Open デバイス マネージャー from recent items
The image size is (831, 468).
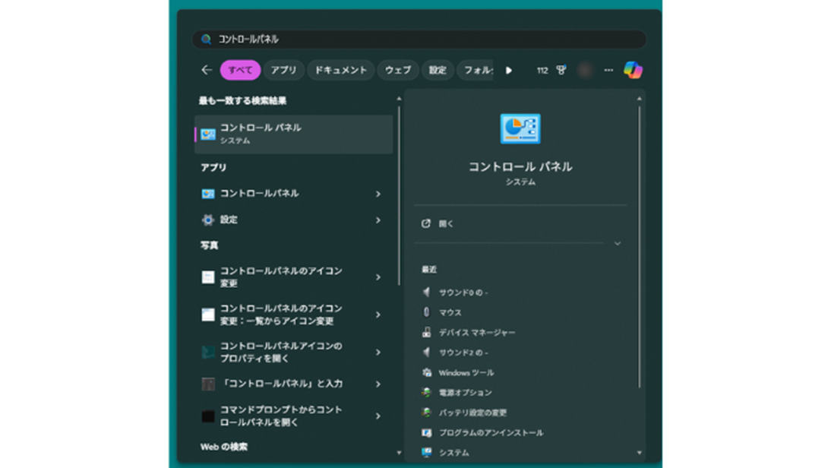[x=476, y=333]
